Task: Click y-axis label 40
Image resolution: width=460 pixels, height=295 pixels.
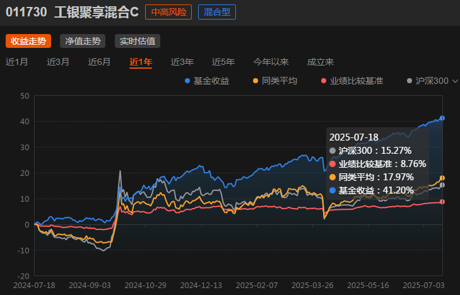Action: tap(25, 122)
